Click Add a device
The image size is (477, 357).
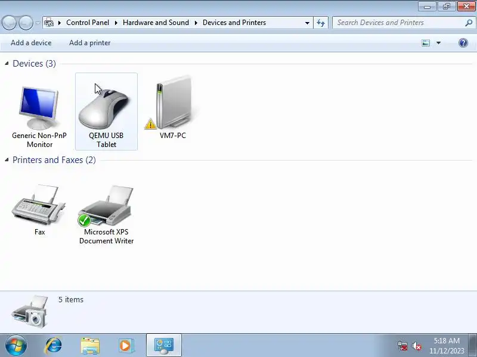[31, 43]
